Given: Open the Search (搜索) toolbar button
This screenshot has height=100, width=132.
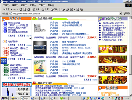Looking at the screenshot, I should tap(36, 10).
